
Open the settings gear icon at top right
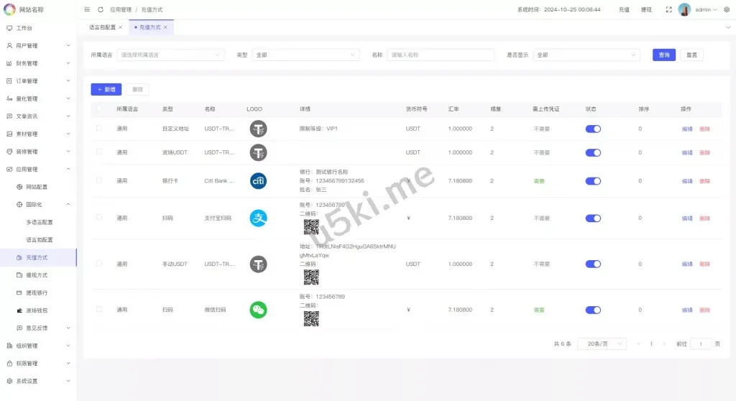(726, 9)
